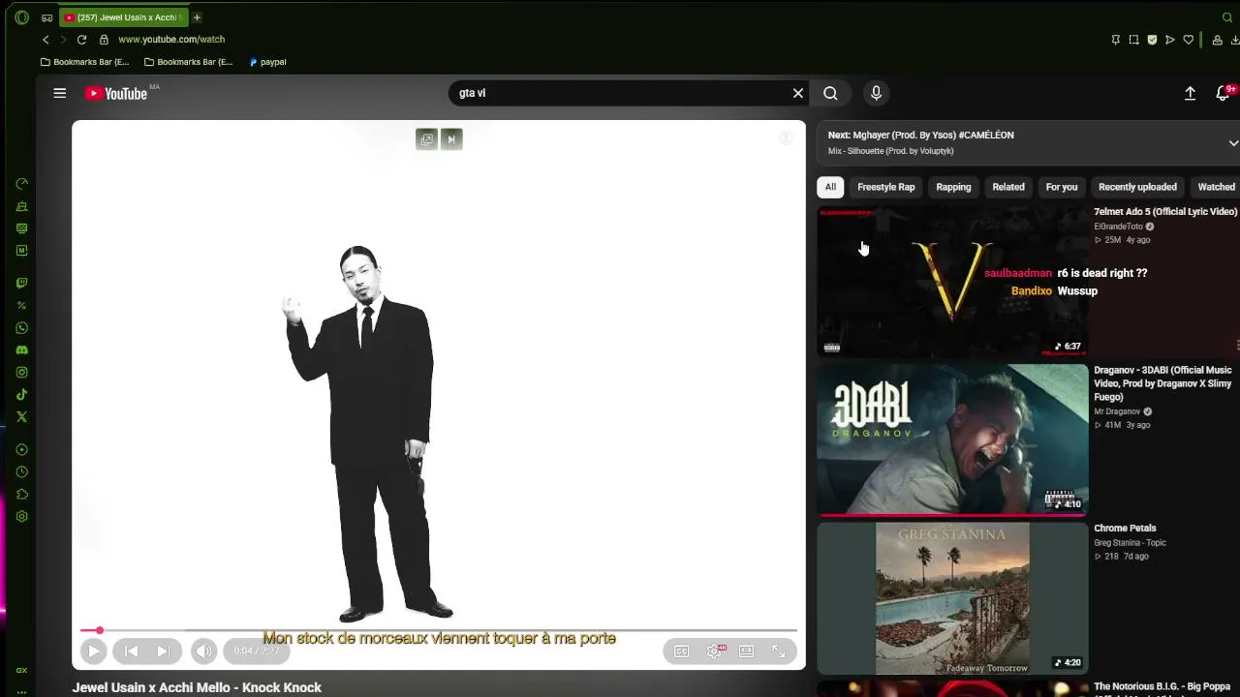Click the video pop-out icon at top
Viewport: 1240px width, 697px height.
(x=426, y=139)
